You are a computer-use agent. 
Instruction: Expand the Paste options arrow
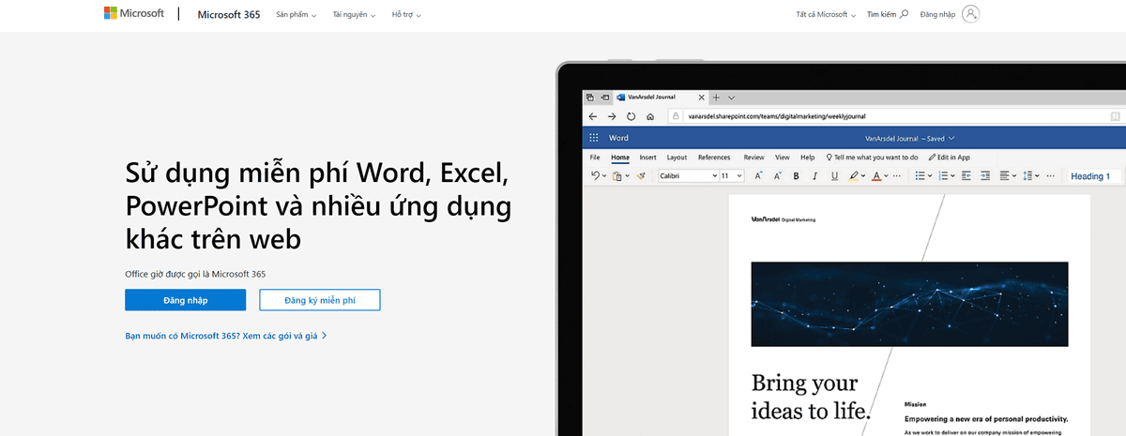(x=627, y=176)
